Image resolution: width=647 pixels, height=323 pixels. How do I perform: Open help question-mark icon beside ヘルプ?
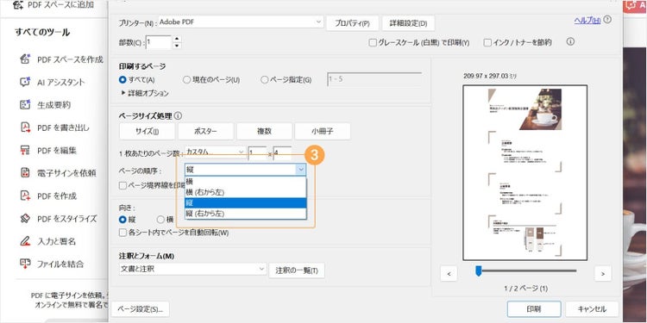pyautogui.click(x=607, y=20)
